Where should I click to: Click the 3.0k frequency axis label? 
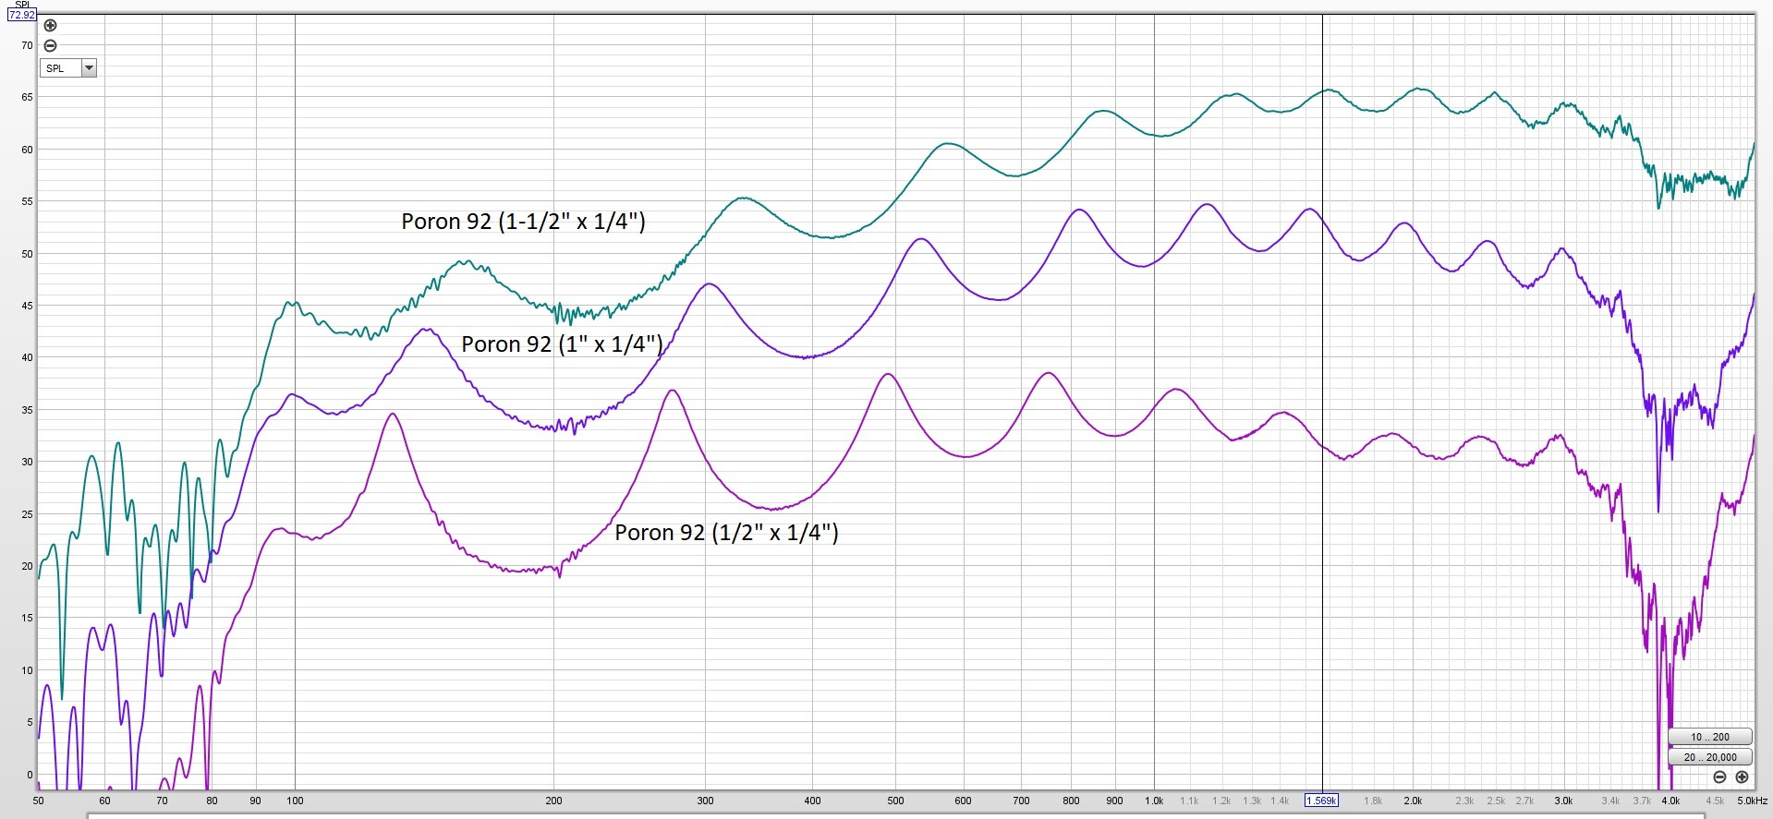tap(1563, 801)
